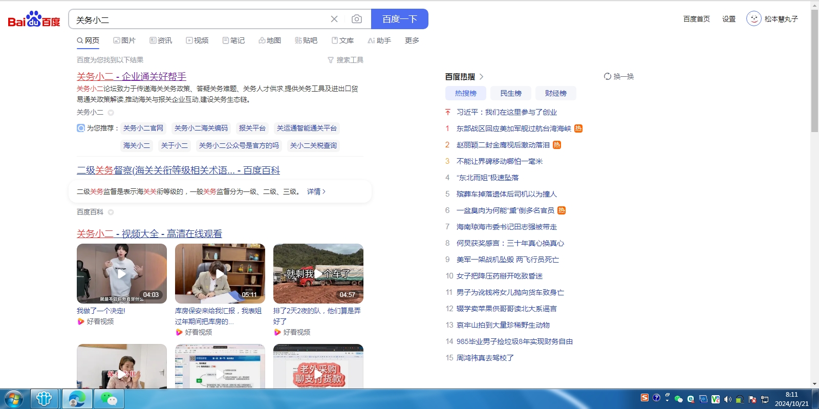Open the 二级关务督察 百度百科 result
Screen dimensions: 819x409
coord(178,170)
